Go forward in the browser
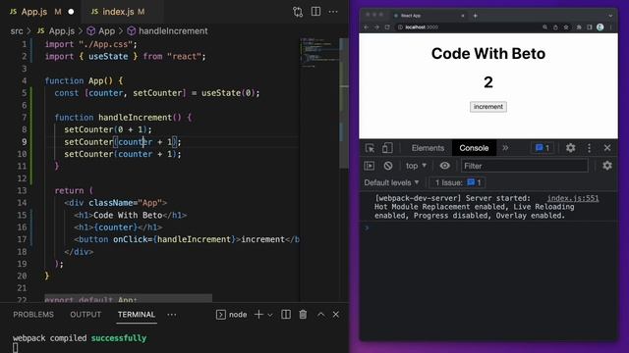Image resolution: width=629 pixels, height=353 pixels. pyautogui.click(x=376, y=27)
